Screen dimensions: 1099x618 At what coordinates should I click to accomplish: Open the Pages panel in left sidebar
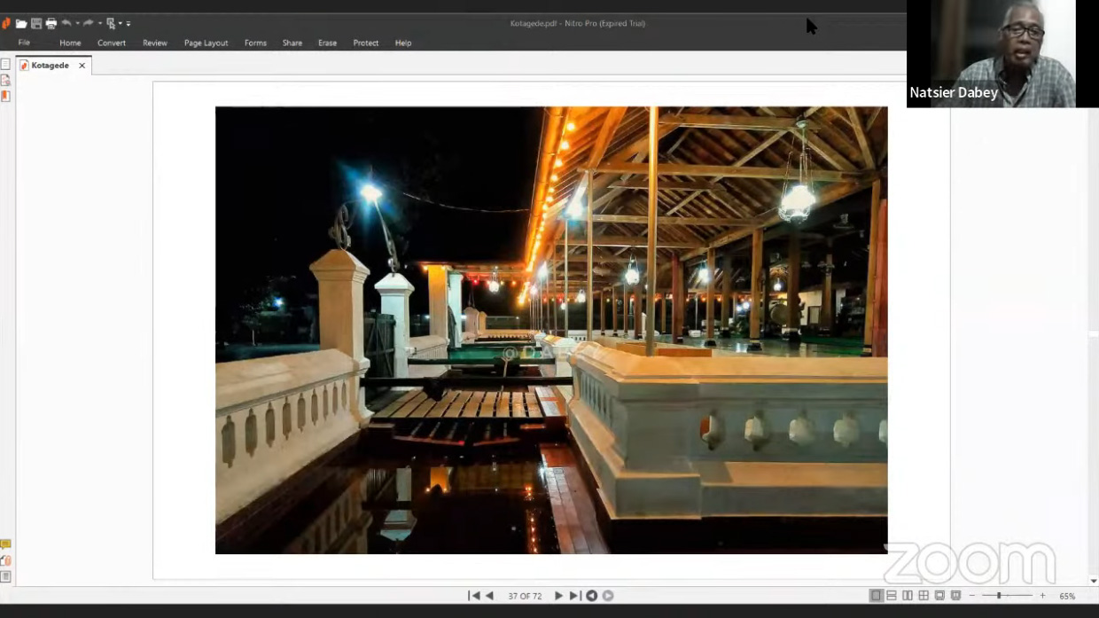5,65
